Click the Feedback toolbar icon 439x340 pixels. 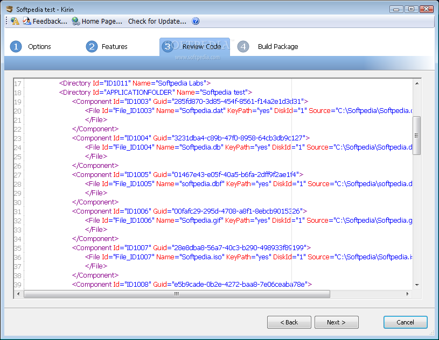(27, 22)
